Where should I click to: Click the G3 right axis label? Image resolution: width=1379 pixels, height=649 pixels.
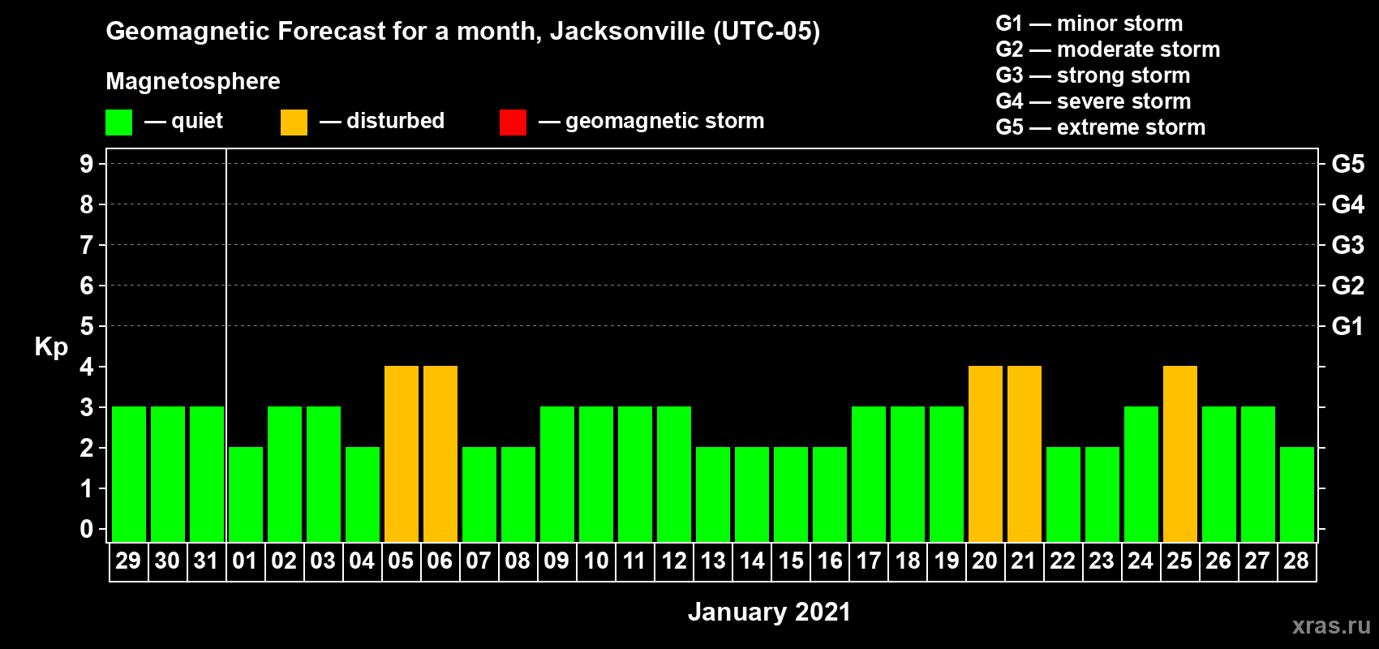(1348, 245)
